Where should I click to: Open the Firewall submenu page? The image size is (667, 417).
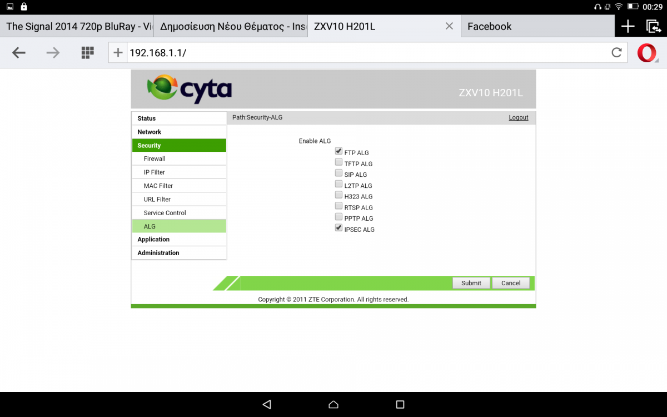coord(179,158)
